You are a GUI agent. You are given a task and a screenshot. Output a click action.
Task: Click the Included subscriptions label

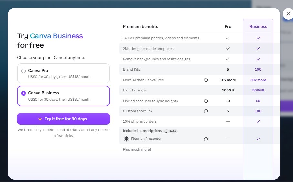click(x=142, y=131)
